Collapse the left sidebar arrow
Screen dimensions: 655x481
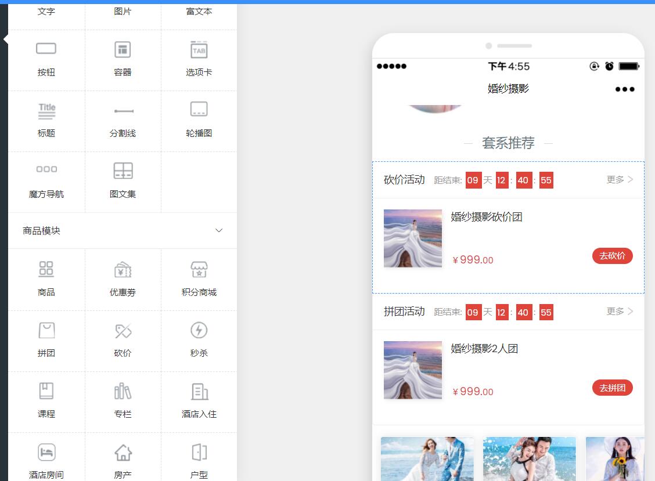click(x=5, y=39)
